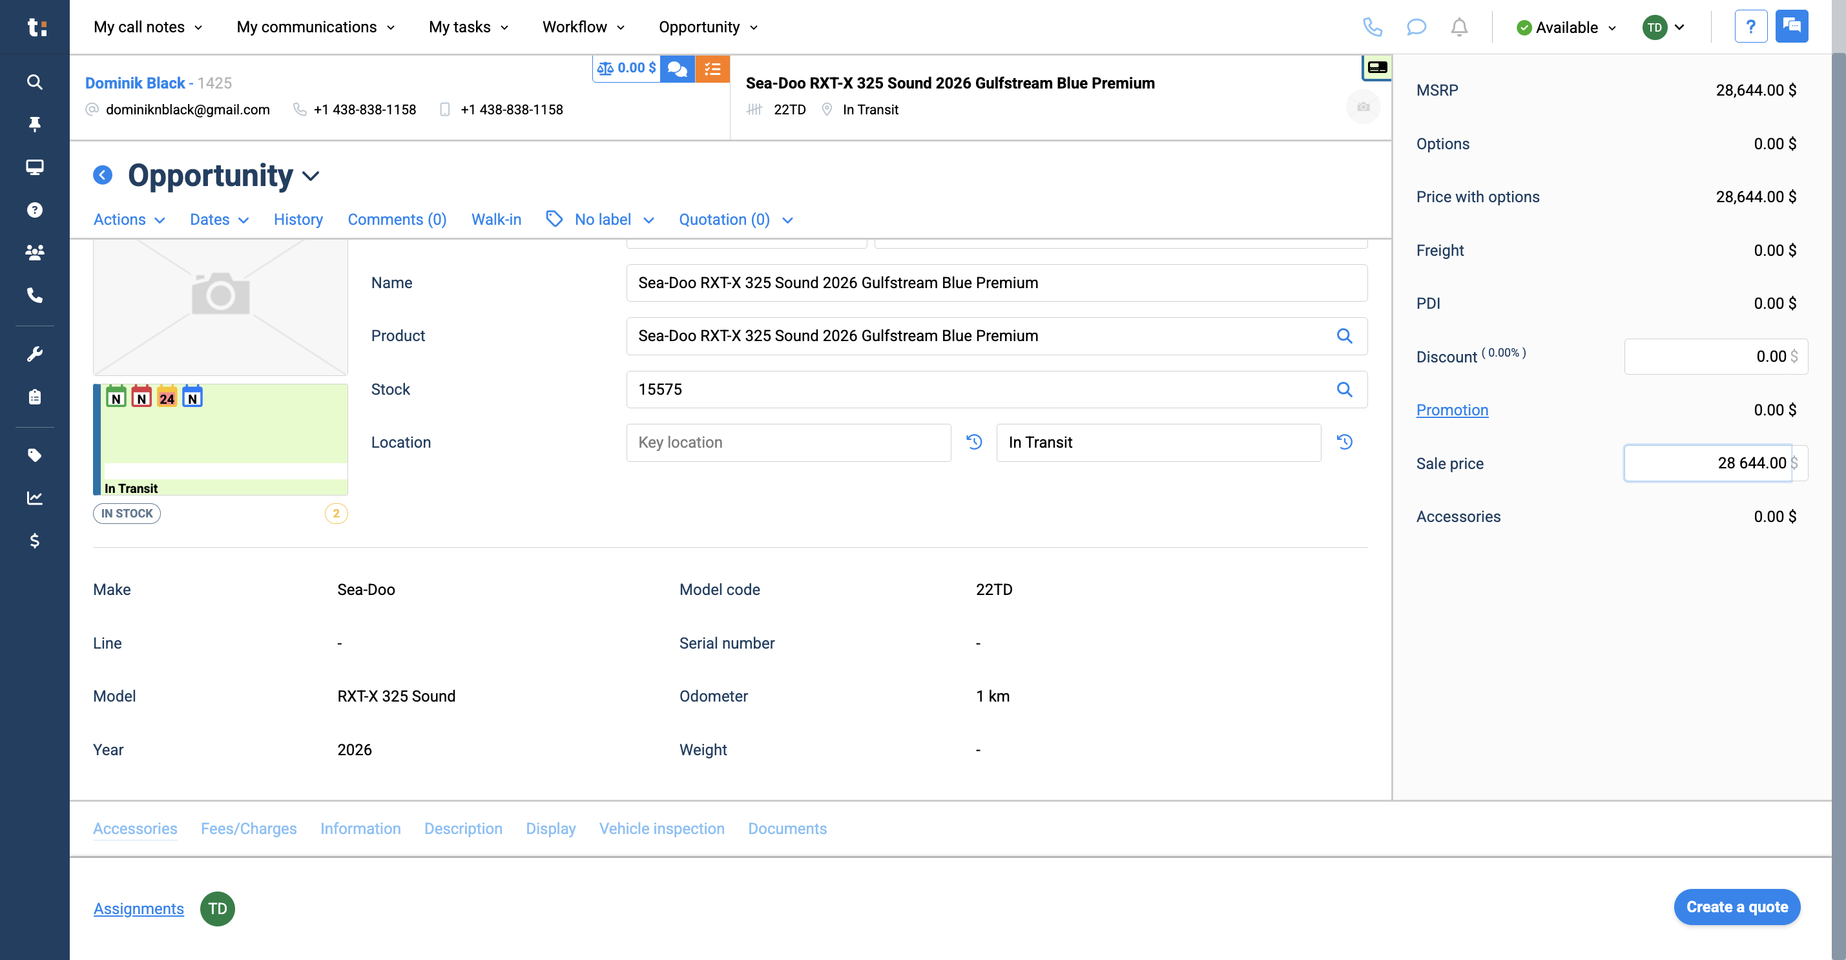Open the Workflow menu
The image size is (1846, 960).
583,27
